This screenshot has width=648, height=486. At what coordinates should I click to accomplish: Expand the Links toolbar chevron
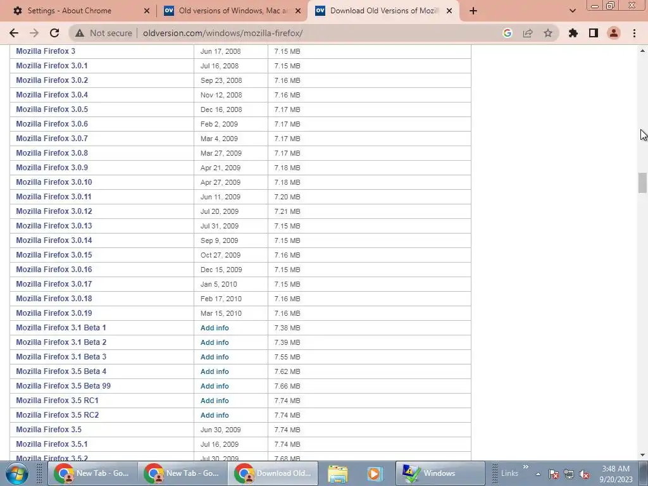[x=526, y=467]
